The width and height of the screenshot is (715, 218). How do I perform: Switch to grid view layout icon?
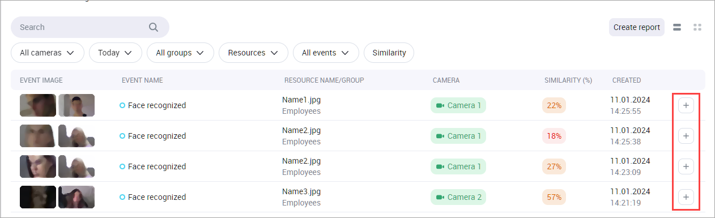coord(697,27)
